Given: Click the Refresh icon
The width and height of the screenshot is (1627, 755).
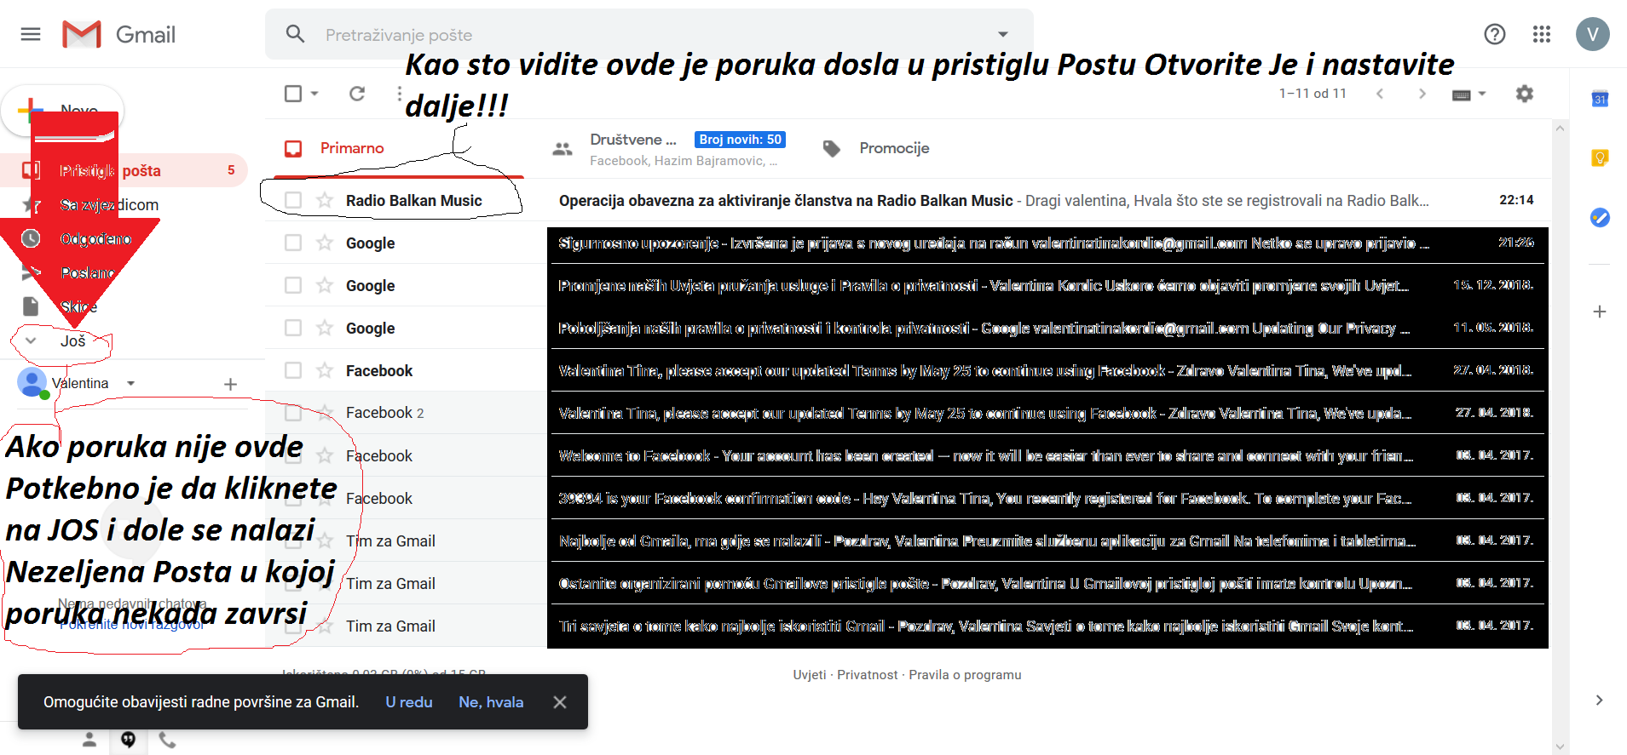Looking at the screenshot, I should point(357,94).
